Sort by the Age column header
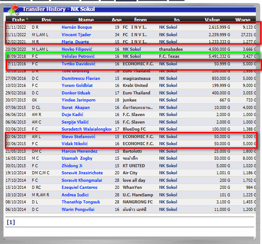 coord(116,20)
